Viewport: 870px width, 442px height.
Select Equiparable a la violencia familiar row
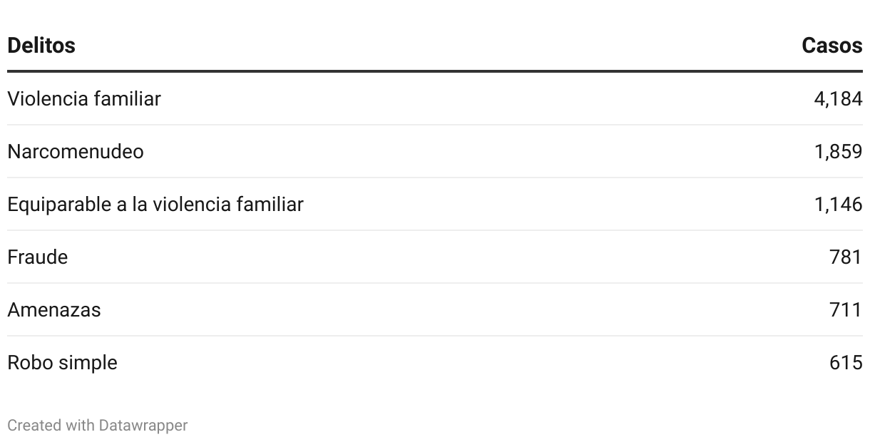click(435, 204)
